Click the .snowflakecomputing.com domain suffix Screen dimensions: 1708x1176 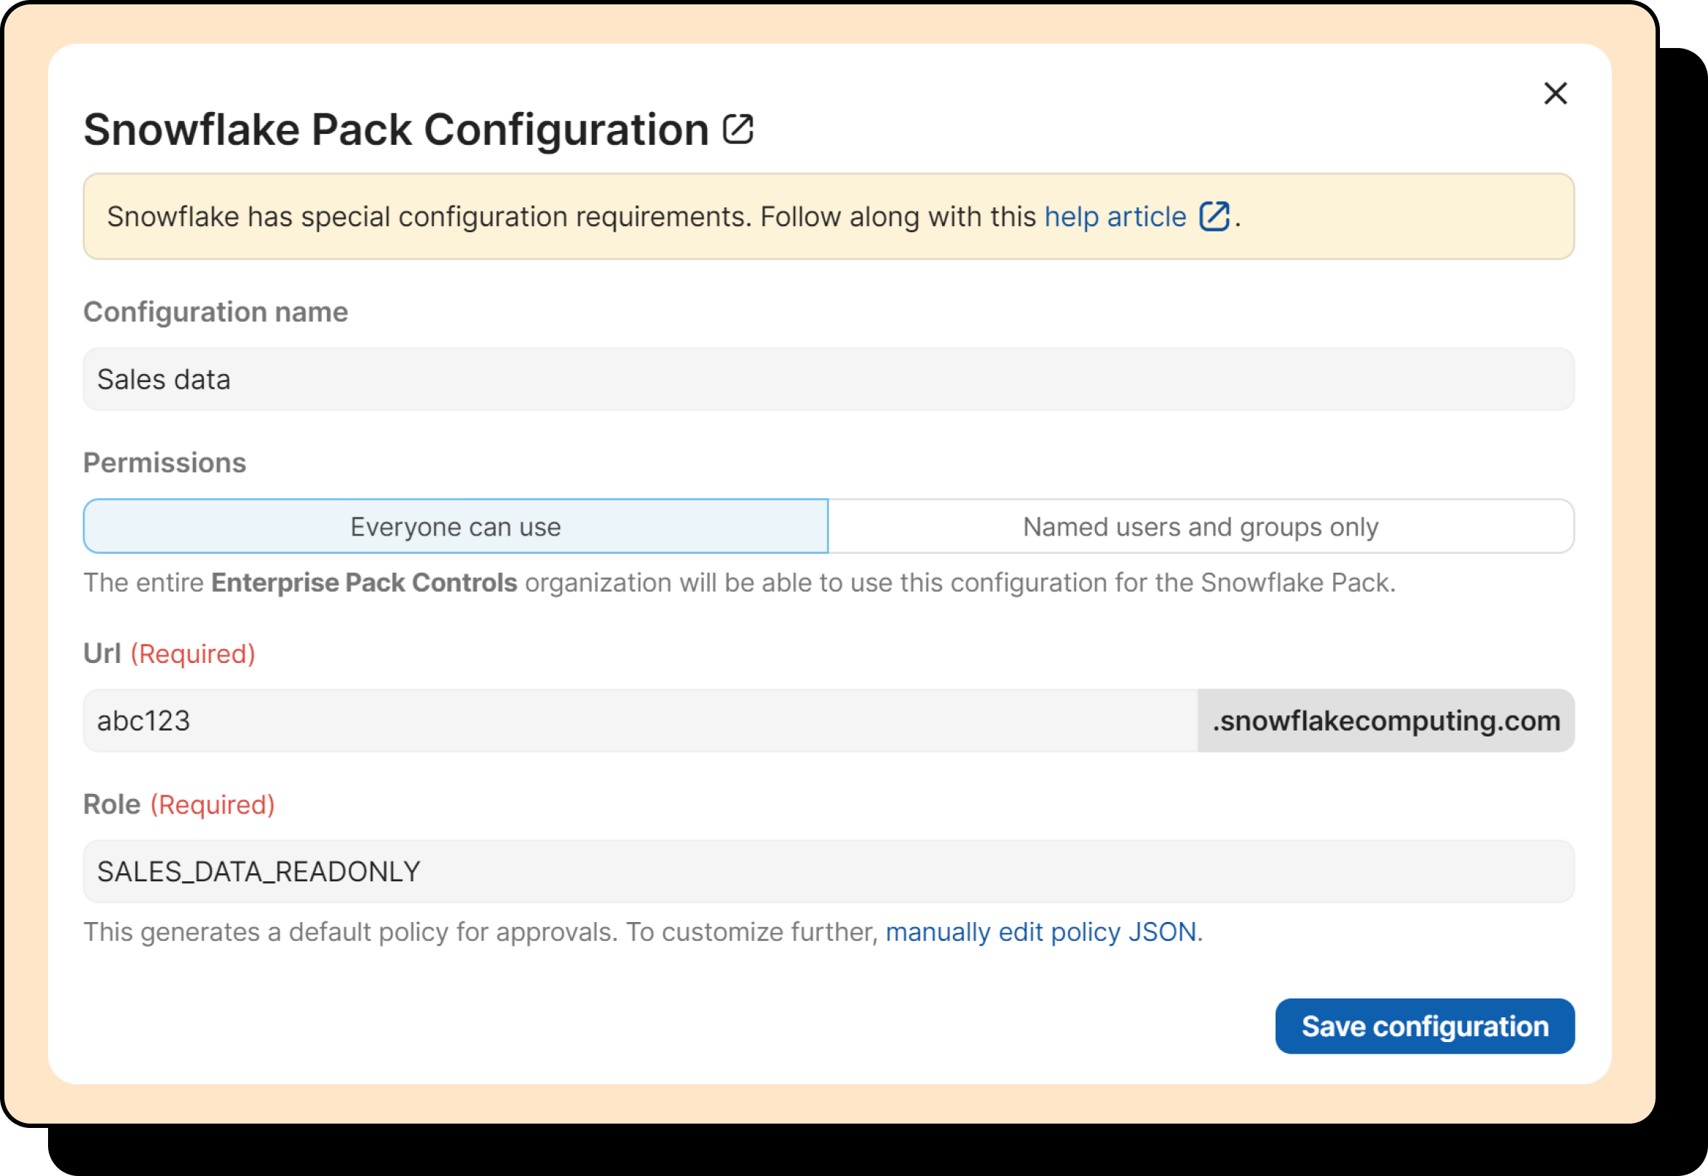[x=1385, y=720]
